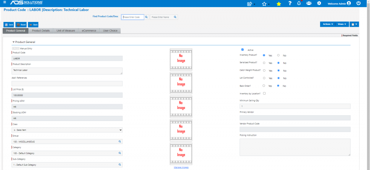
Task: Save the product record
Action: pyautogui.click(x=9, y=25)
